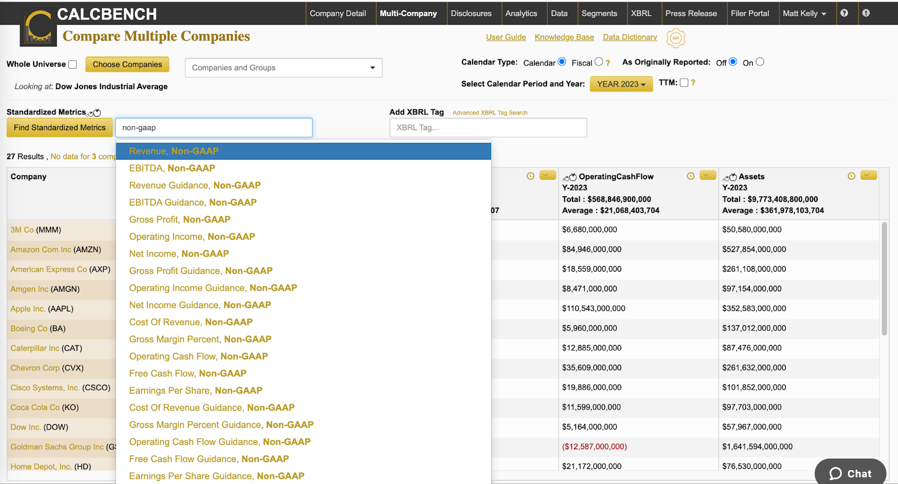Click the clock icon in Assets column
898x484 pixels.
[851, 176]
